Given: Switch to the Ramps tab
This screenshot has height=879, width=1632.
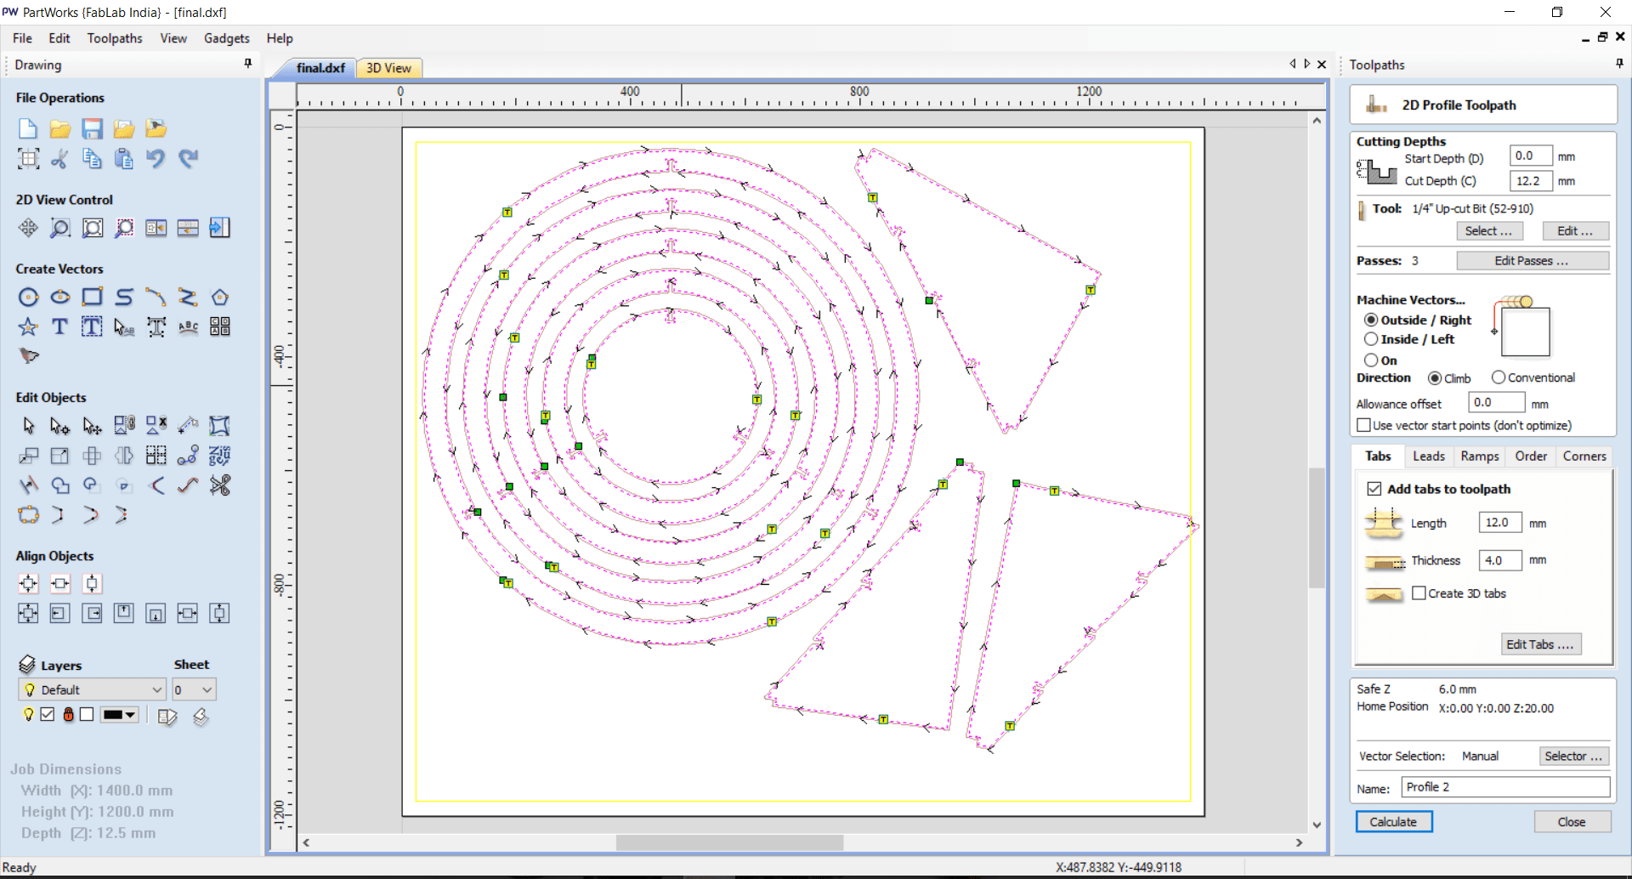Looking at the screenshot, I should click(1479, 457).
